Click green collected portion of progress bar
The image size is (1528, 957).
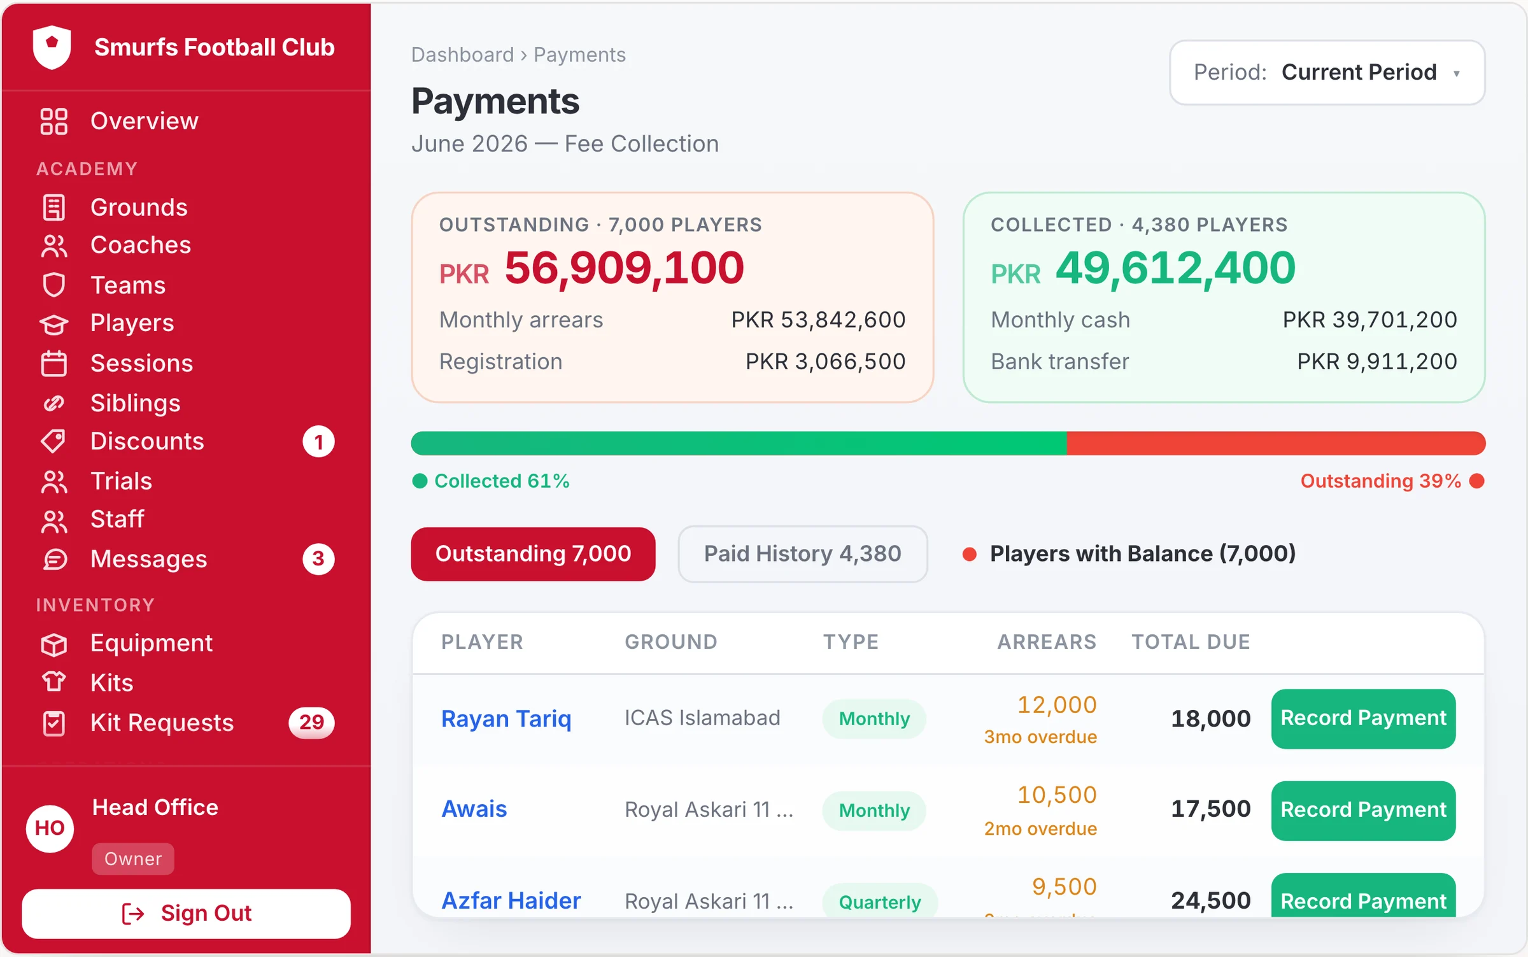point(739,443)
